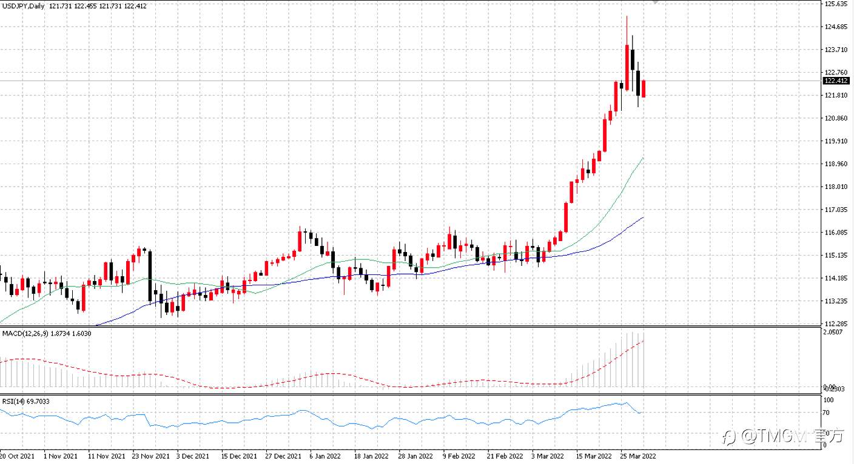Click the gray horizontal current price line
Viewport: 854px width, 464px height.
(x=410, y=81)
